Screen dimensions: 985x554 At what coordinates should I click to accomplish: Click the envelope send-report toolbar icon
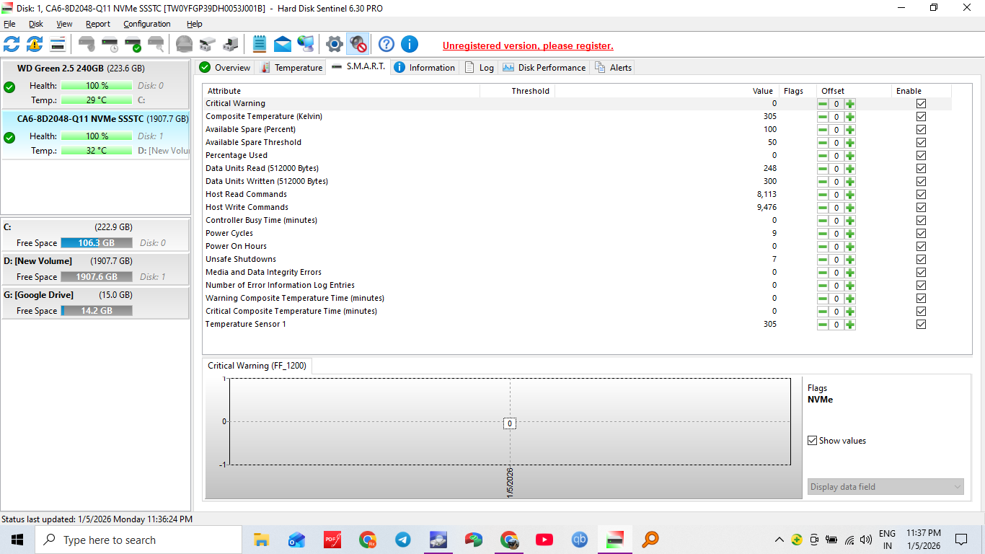pyautogui.click(x=283, y=44)
